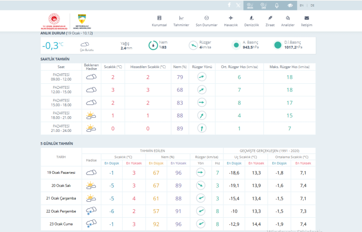The height and width of the screenshot is (232, 362).
Task: Open the X (Twitter) social icon
Action: pos(238,5)
